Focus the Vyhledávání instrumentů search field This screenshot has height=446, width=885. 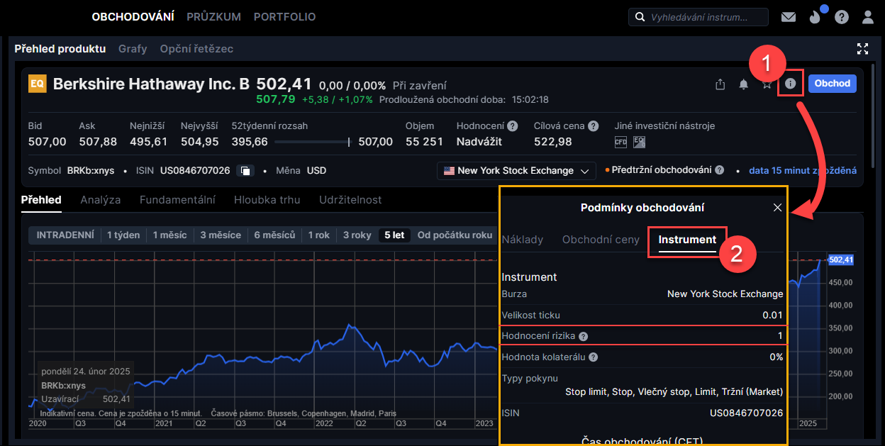[x=698, y=17]
